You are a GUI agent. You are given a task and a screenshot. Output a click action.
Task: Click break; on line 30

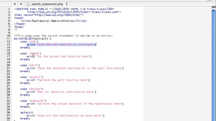point(25,95)
